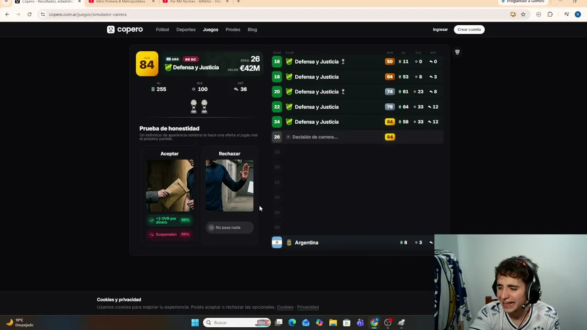587x330 pixels.
Task: Select the age 22 career row badge
Action: 277,107
